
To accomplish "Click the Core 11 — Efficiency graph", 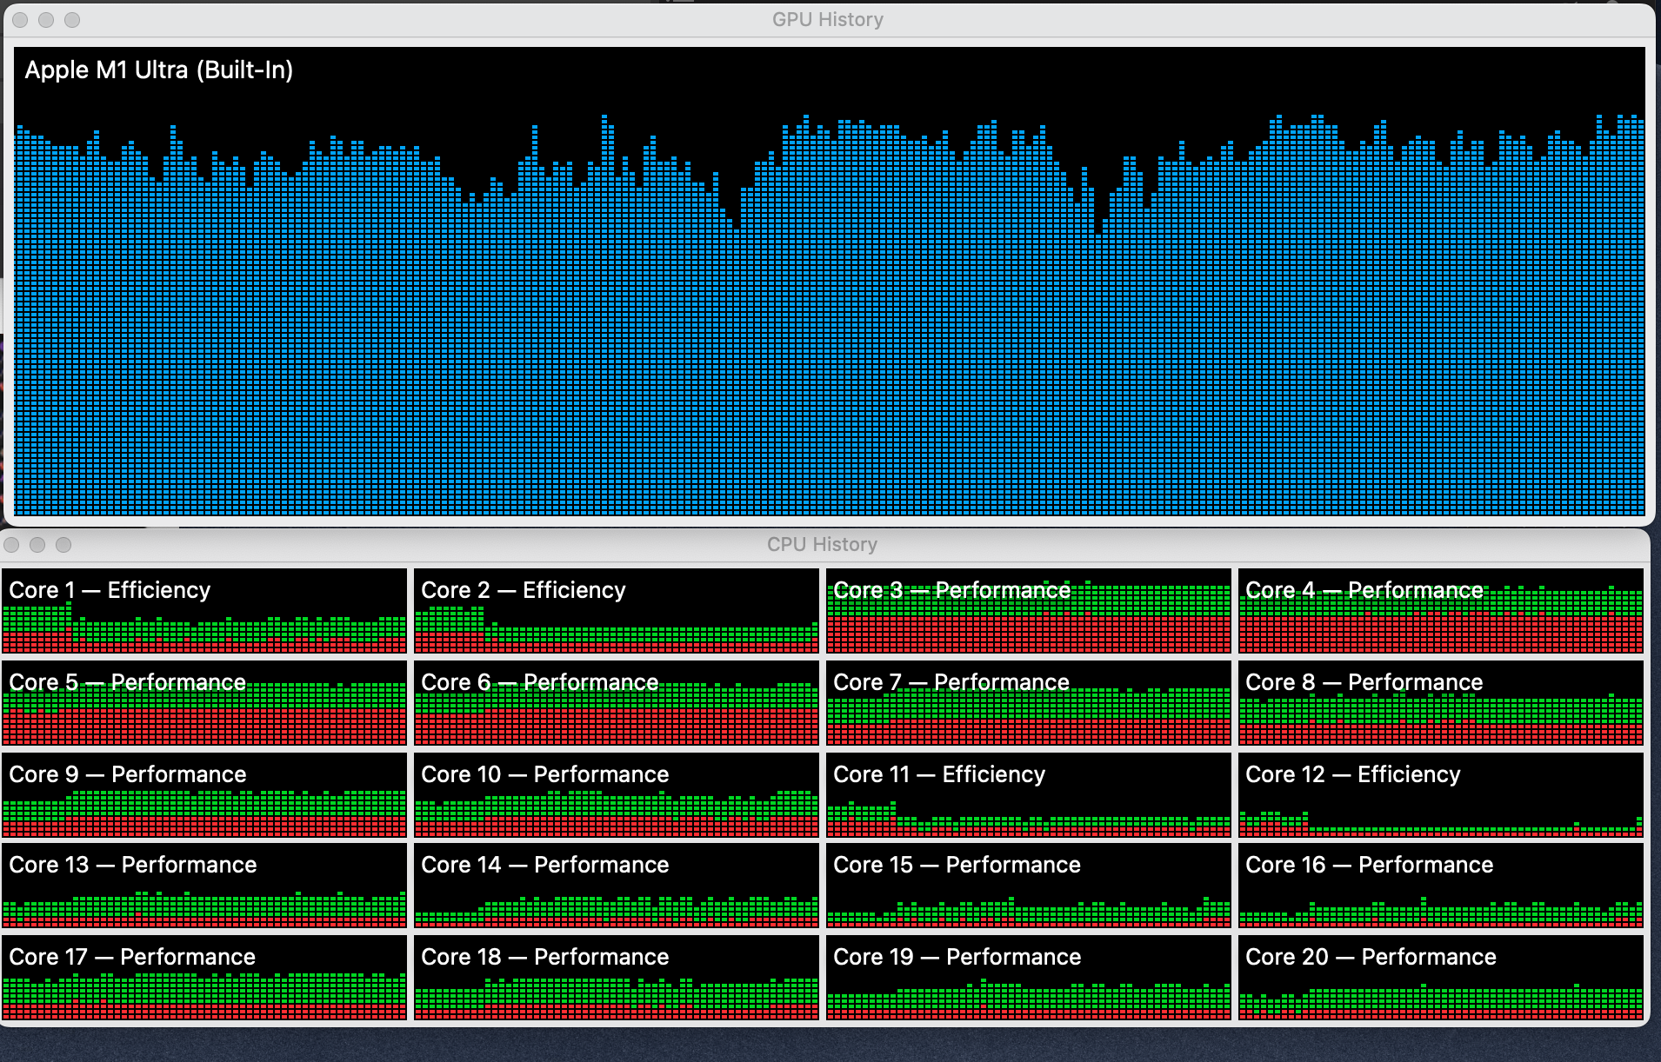I will point(1029,794).
